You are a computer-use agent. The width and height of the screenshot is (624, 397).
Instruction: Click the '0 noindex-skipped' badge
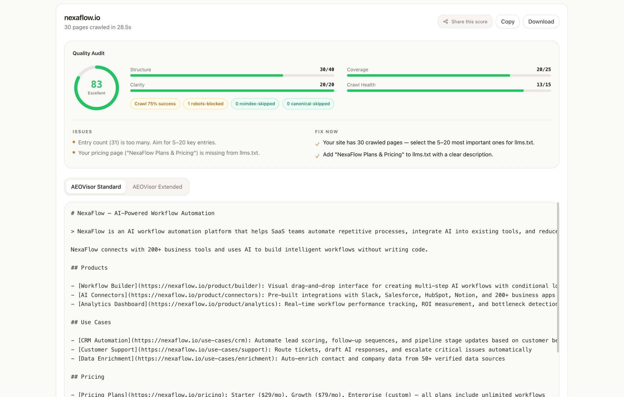pos(255,104)
